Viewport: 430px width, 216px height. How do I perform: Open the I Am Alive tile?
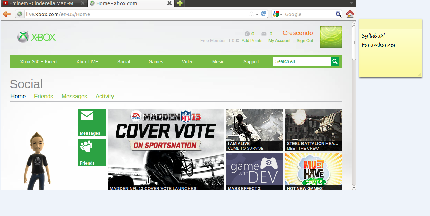tap(255, 130)
